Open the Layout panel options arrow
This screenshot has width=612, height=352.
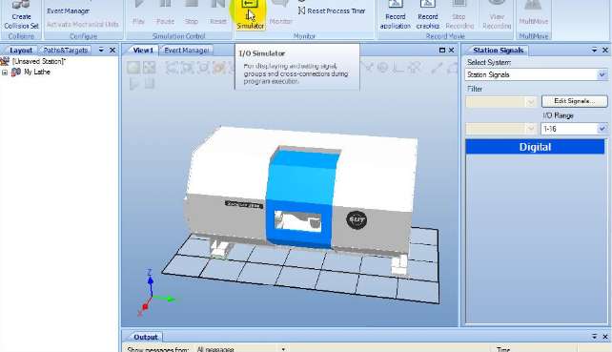tap(101, 50)
